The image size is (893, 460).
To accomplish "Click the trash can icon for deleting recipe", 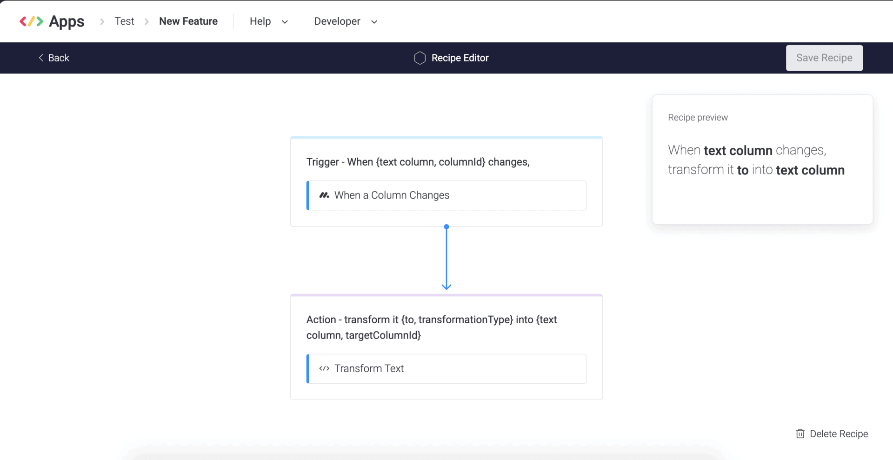I will tap(800, 433).
